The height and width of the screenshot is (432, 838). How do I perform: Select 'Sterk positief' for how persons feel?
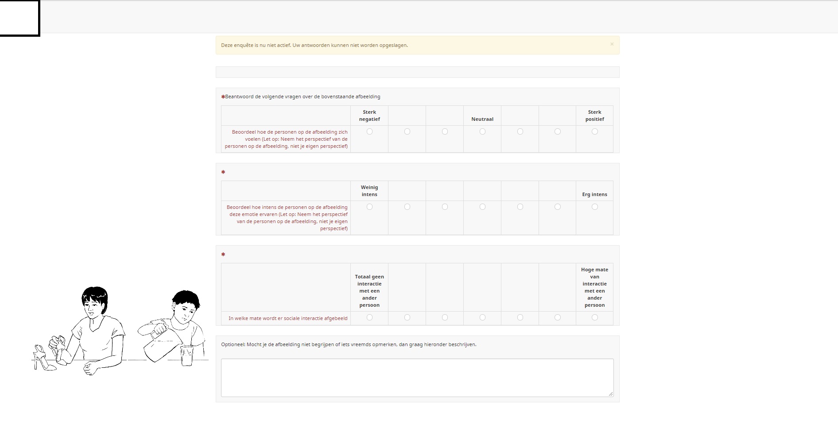tap(594, 131)
